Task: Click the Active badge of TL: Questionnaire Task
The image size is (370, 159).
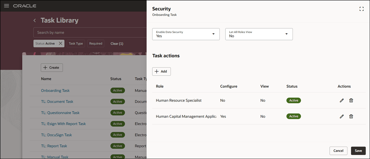Action: 117,113
